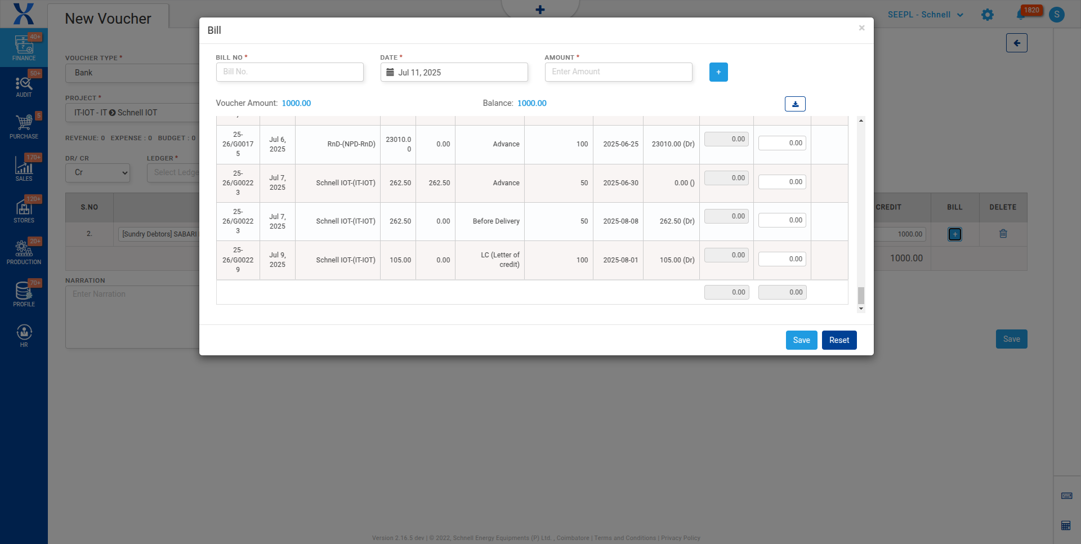Image resolution: width=1081 pixels, height=544 pixels.
Task: Open the Production module icon
Action: 24,252
